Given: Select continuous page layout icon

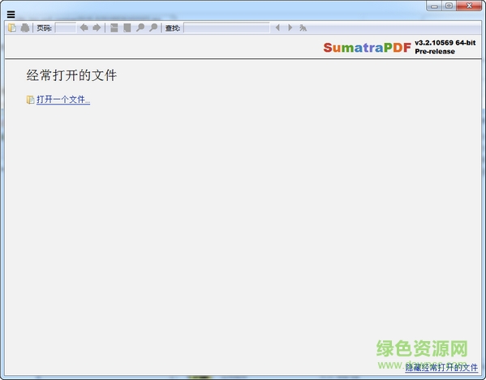Looking at the screenshot, I should tap(114, 28).
